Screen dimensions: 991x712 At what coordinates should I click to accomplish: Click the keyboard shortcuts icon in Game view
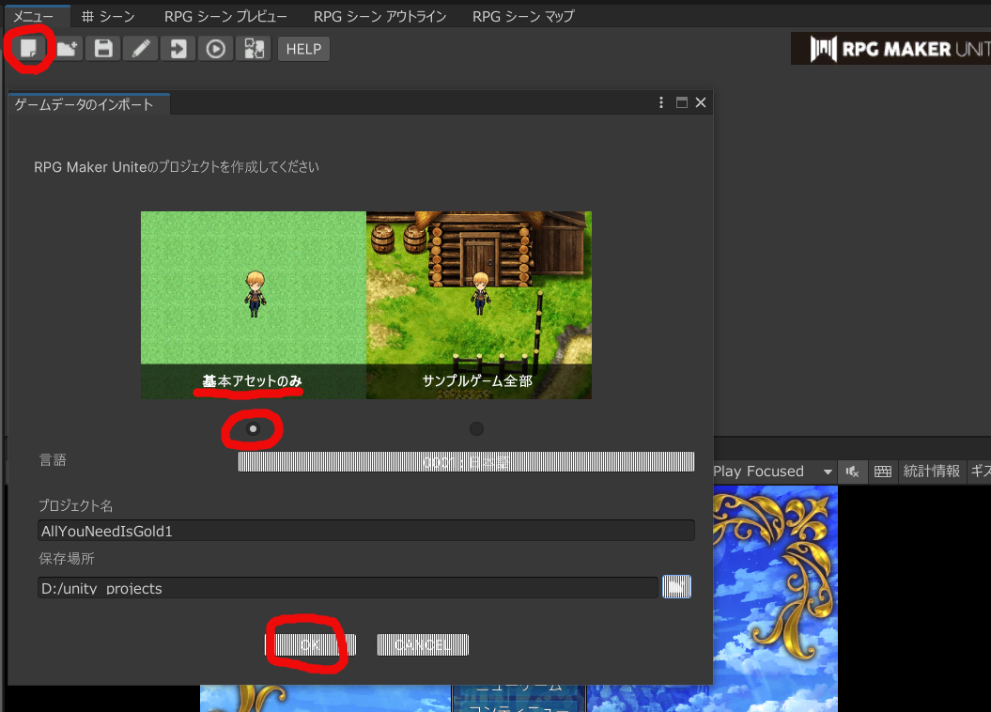[882, 472]
